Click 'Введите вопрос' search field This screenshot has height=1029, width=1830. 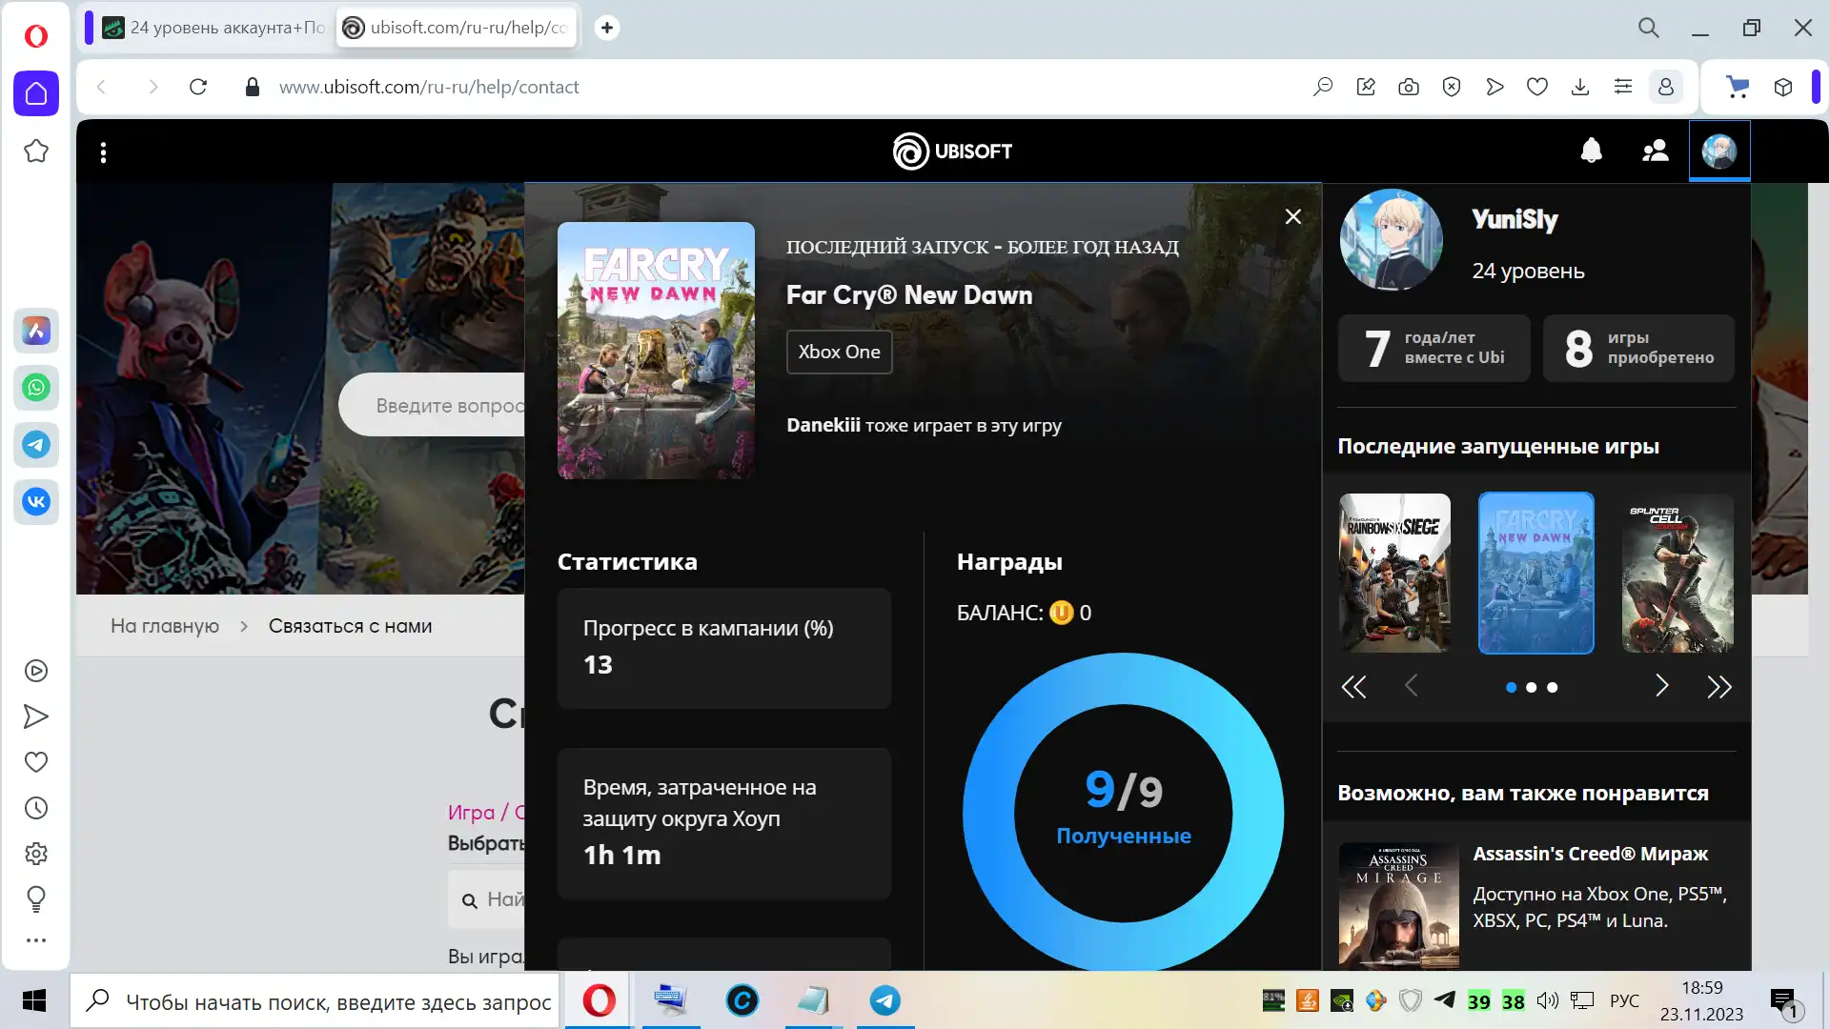click(x=434, y=405)
